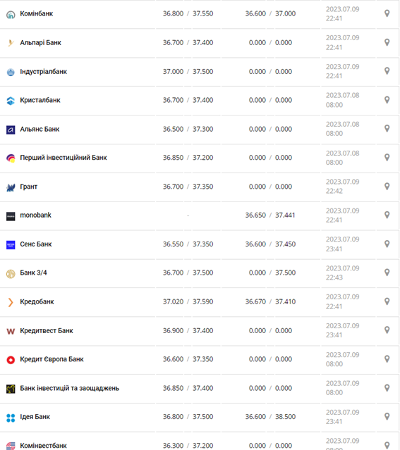Screen dimensions: 400x450
Task: Show Індустріалбанк branches via pin icon
Action: point(387,71)
